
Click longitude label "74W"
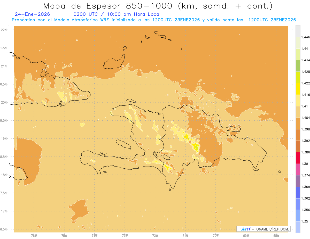[x=94, y=236]
